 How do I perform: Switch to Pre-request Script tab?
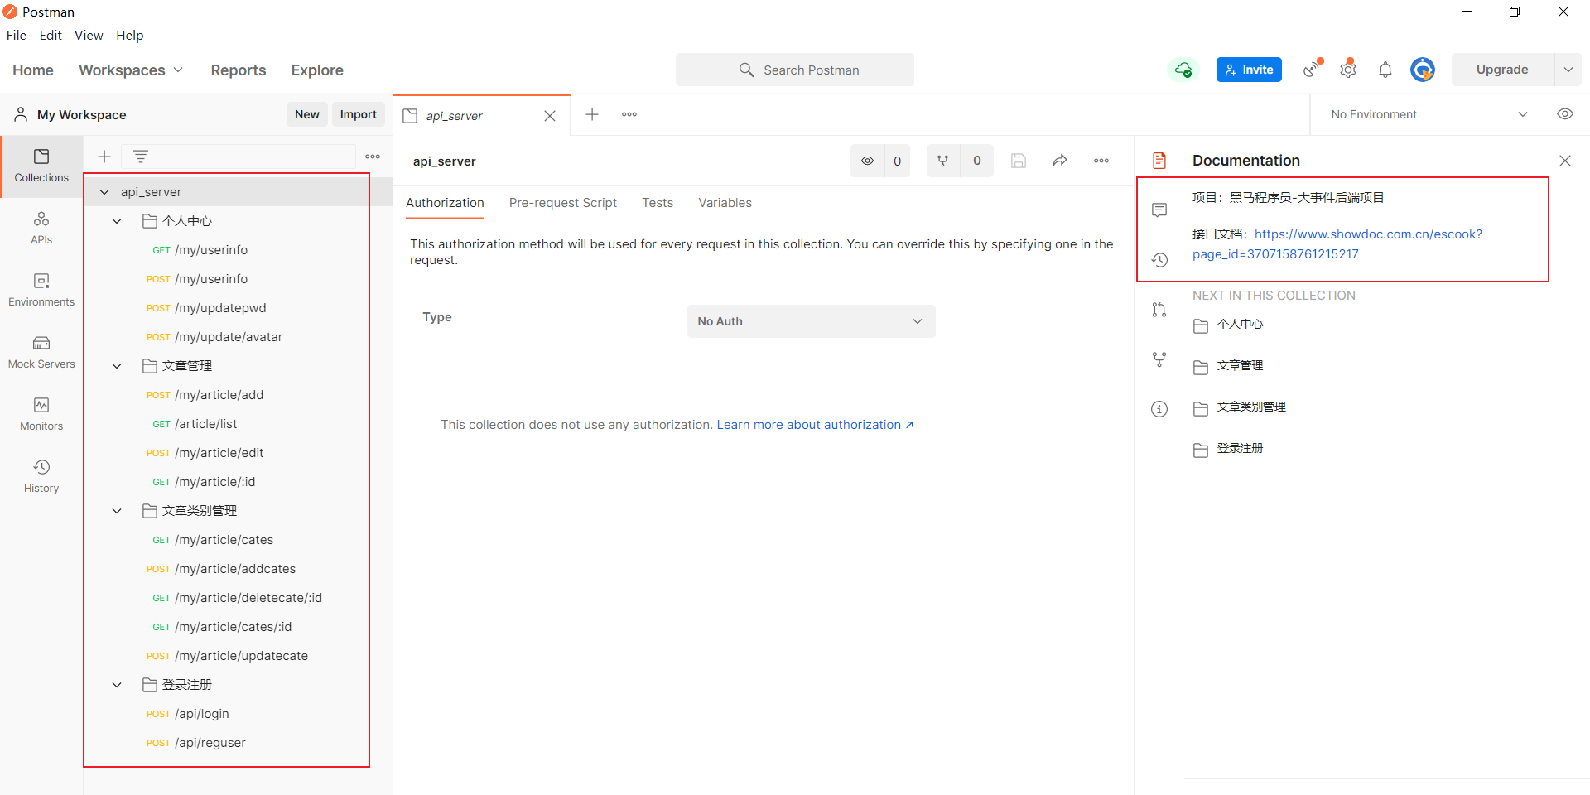(x=563, y=203)
